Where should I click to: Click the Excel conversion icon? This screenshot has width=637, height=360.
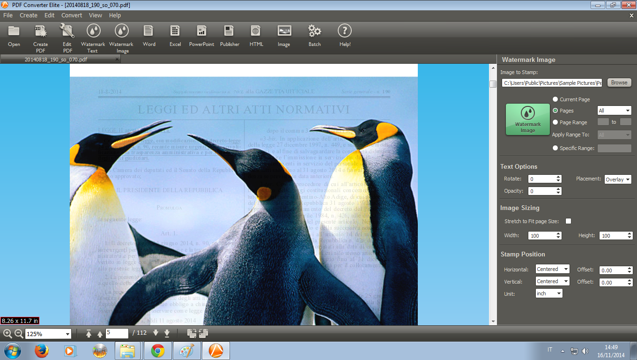click(175, 32)
